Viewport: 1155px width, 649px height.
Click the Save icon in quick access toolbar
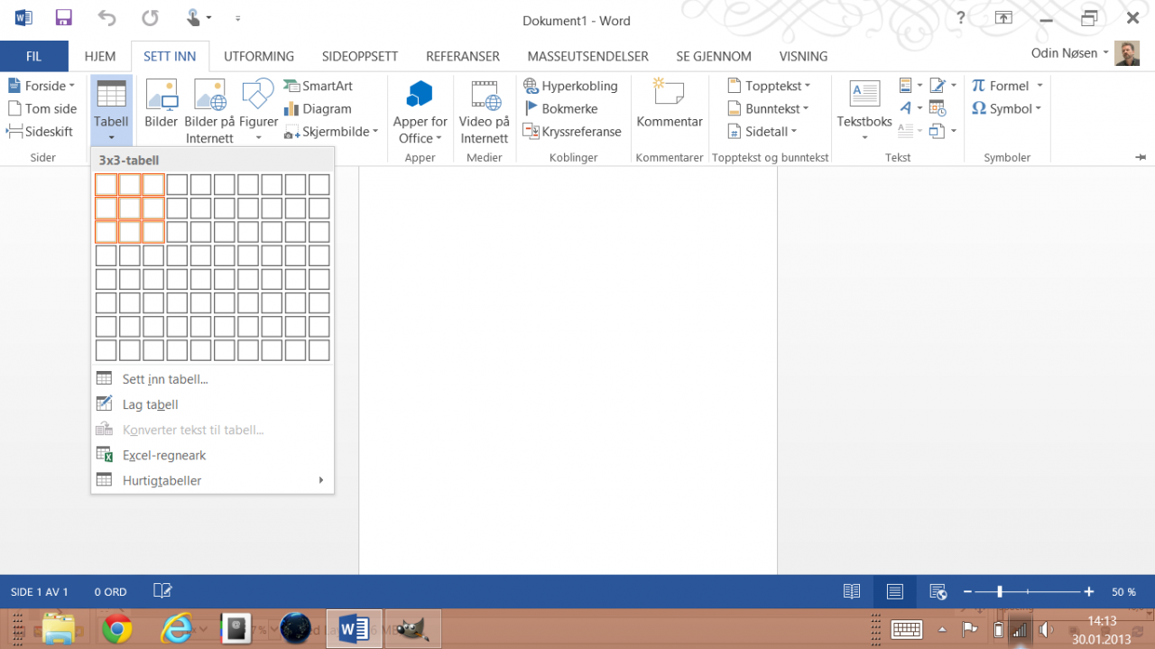(63, 17)
